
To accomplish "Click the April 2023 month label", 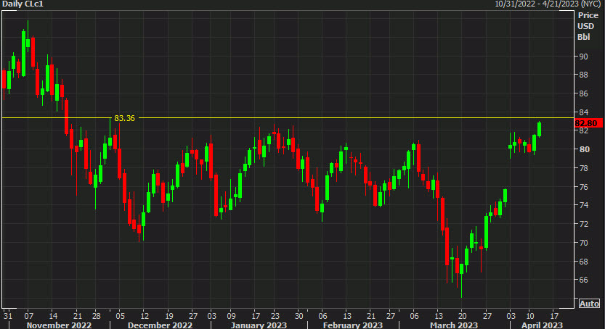I will pos(542,325).
